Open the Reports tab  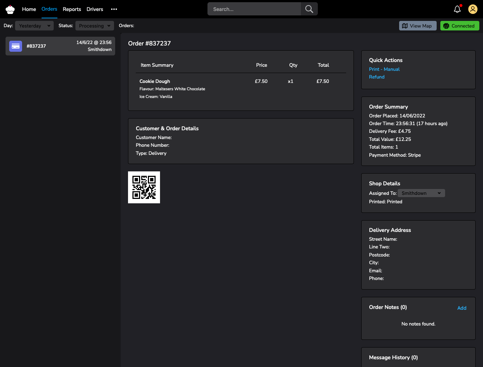pyautogui.click(x=72, y=9)
